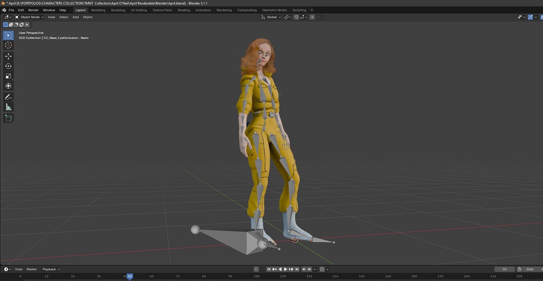The width and height of the screenshot is (543, 281).
Task: Open the Edit menu
Action: [21, 10]
